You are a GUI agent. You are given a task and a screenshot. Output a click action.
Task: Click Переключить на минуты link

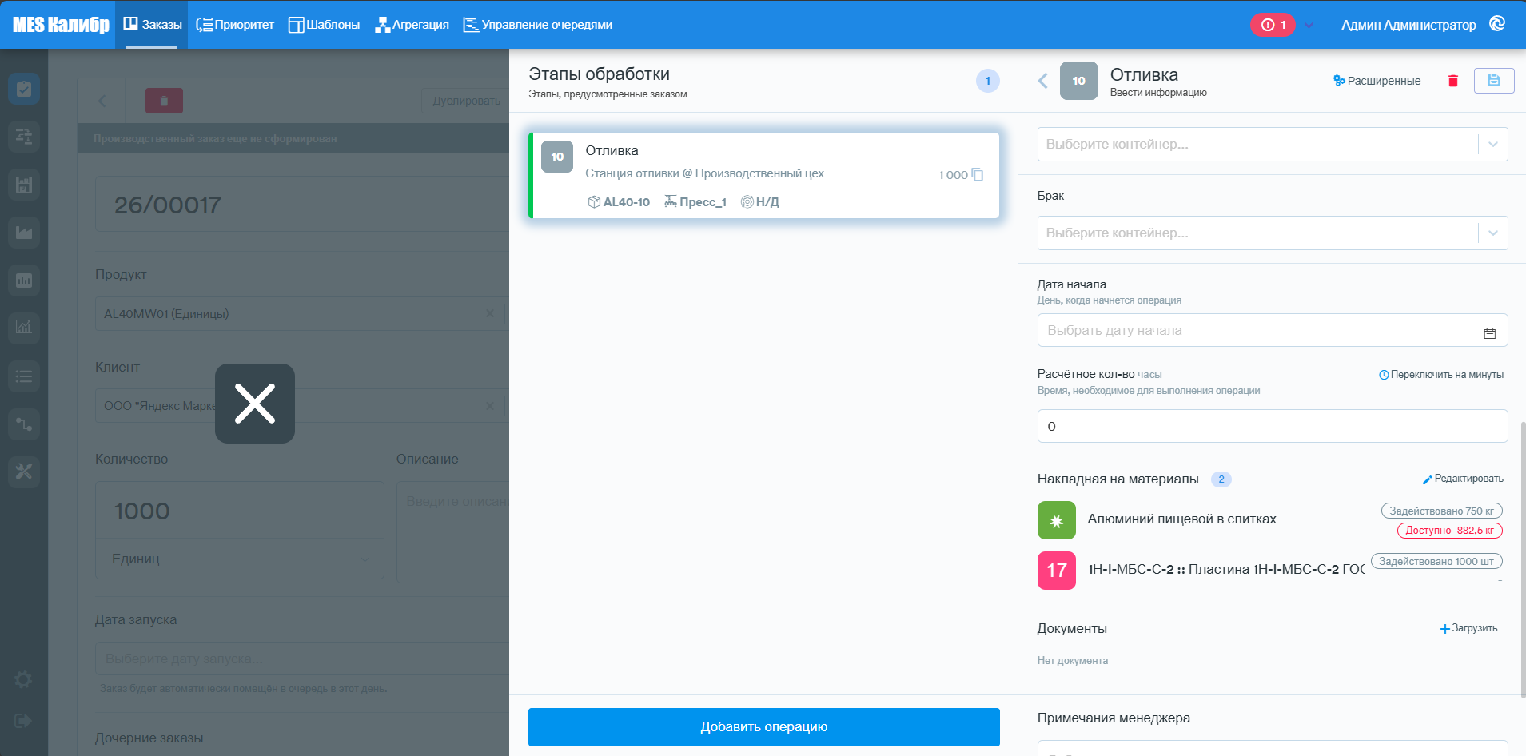1441,375
